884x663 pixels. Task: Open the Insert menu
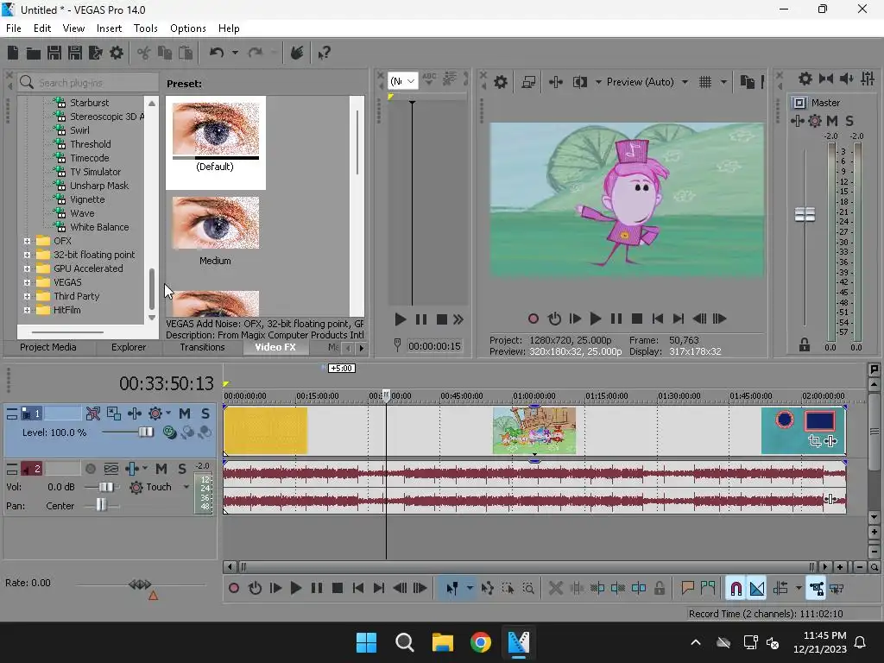pos(109,28)
